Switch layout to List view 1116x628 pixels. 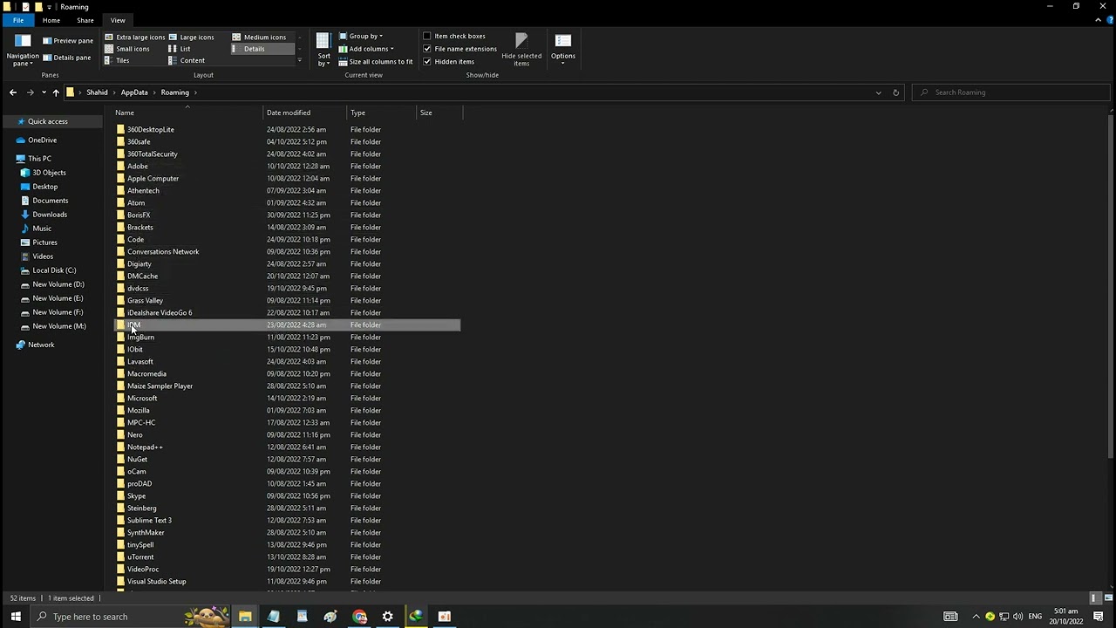(x=180, y=49)
